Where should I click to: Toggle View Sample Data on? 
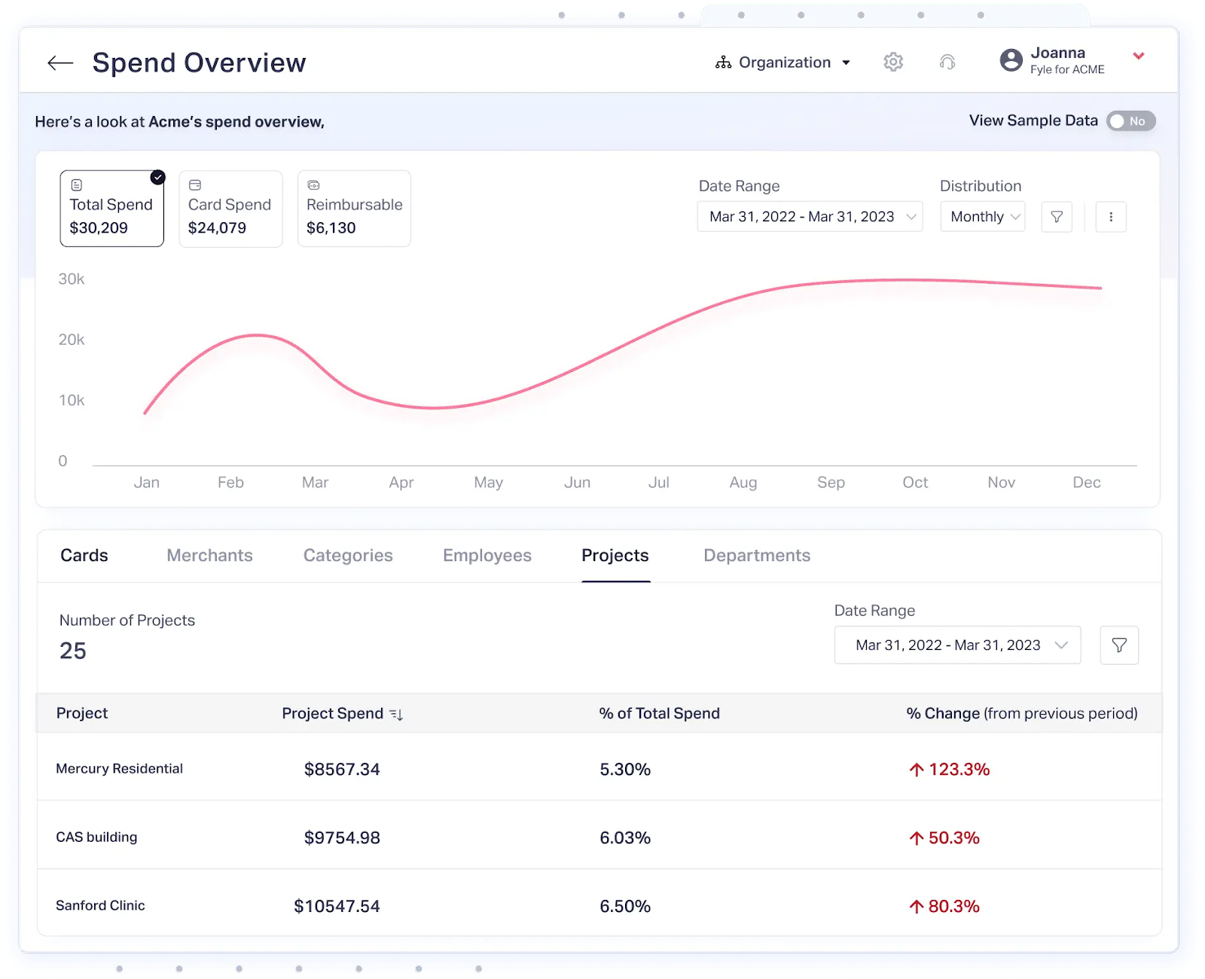1130,120
